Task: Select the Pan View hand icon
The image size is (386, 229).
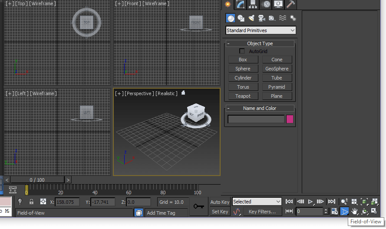Action: pos(354,212)
